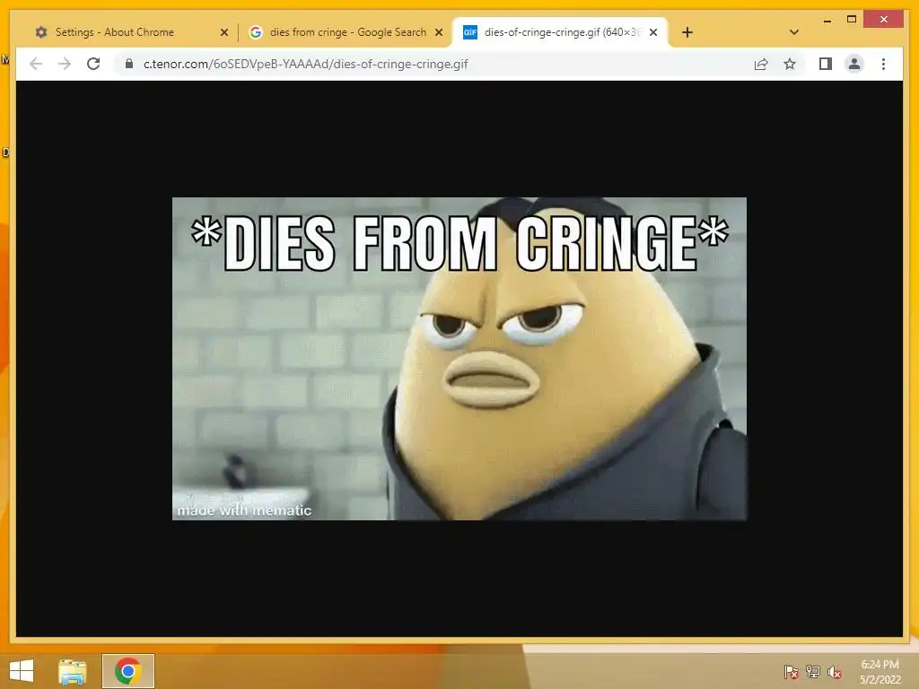Bookmark this tab with the star icon
Screen dimensions: 919x689
point(790,64)
